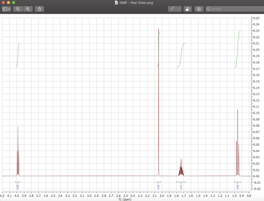This screenshot has width=264, height=201.
Task: Click the 0.00 y-axis label
Action: point(256,176)
